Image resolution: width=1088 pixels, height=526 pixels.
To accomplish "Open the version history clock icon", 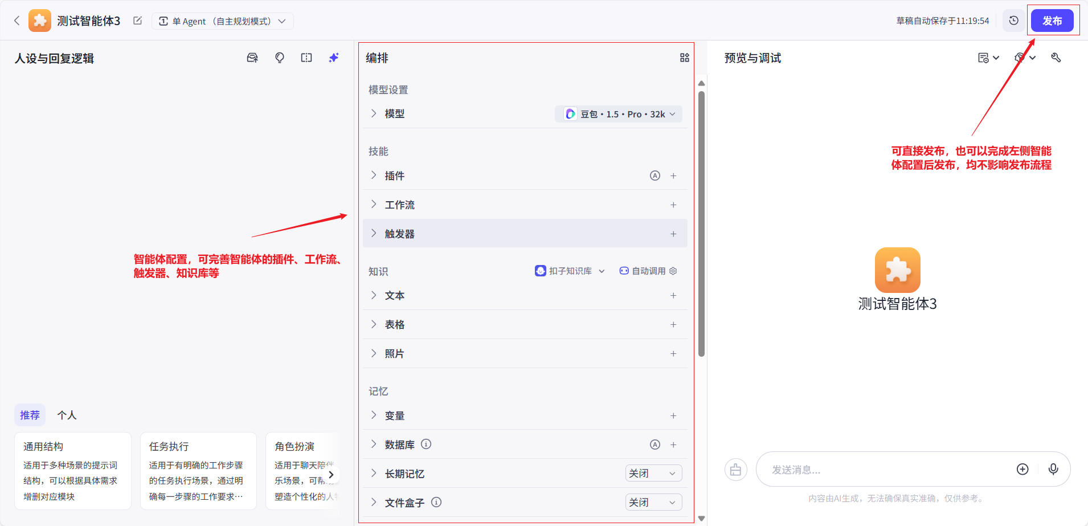I will point(1013,21).
